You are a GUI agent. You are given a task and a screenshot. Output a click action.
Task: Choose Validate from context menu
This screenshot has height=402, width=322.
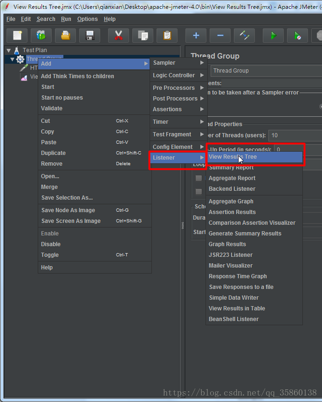[x=95, y=108]
